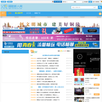102x102 pixels.
Task: Click the search magnifier button
Action: [x=100, y=7]
